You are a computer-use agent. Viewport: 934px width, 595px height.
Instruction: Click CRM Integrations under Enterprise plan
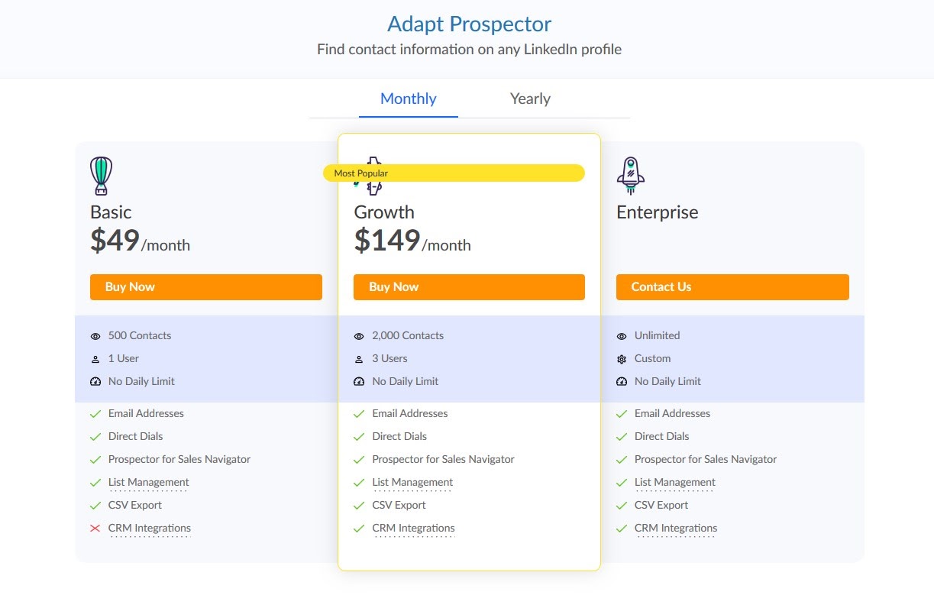pos(676,529)
